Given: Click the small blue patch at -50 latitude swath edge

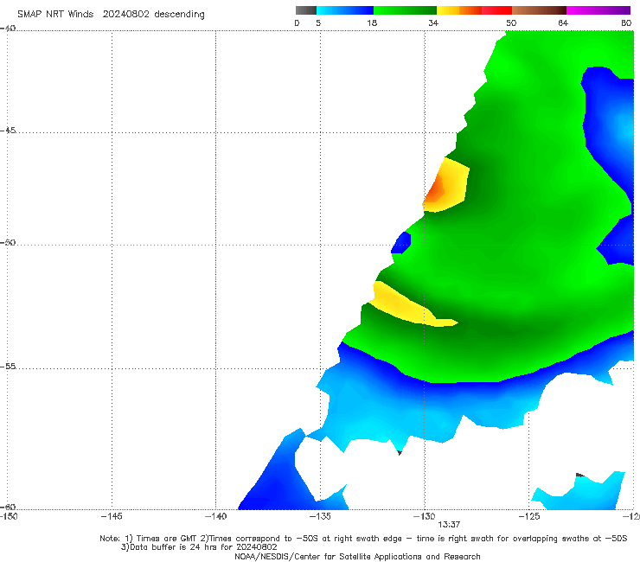Looking at the screenshot, I should (x=401, y=243).
